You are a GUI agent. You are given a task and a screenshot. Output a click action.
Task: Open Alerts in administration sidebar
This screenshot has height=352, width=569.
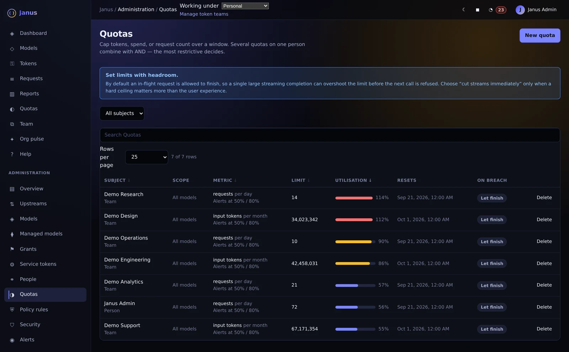point(45,340)
